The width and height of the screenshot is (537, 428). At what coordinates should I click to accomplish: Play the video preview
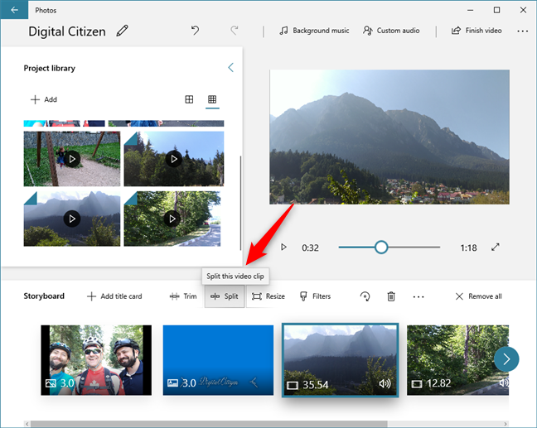(x=283, y=247)
